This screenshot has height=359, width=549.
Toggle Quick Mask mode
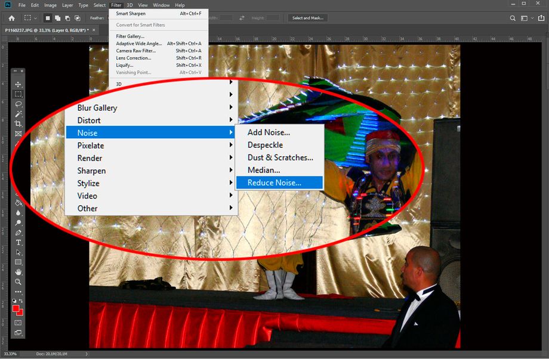(x=18, y=322)
